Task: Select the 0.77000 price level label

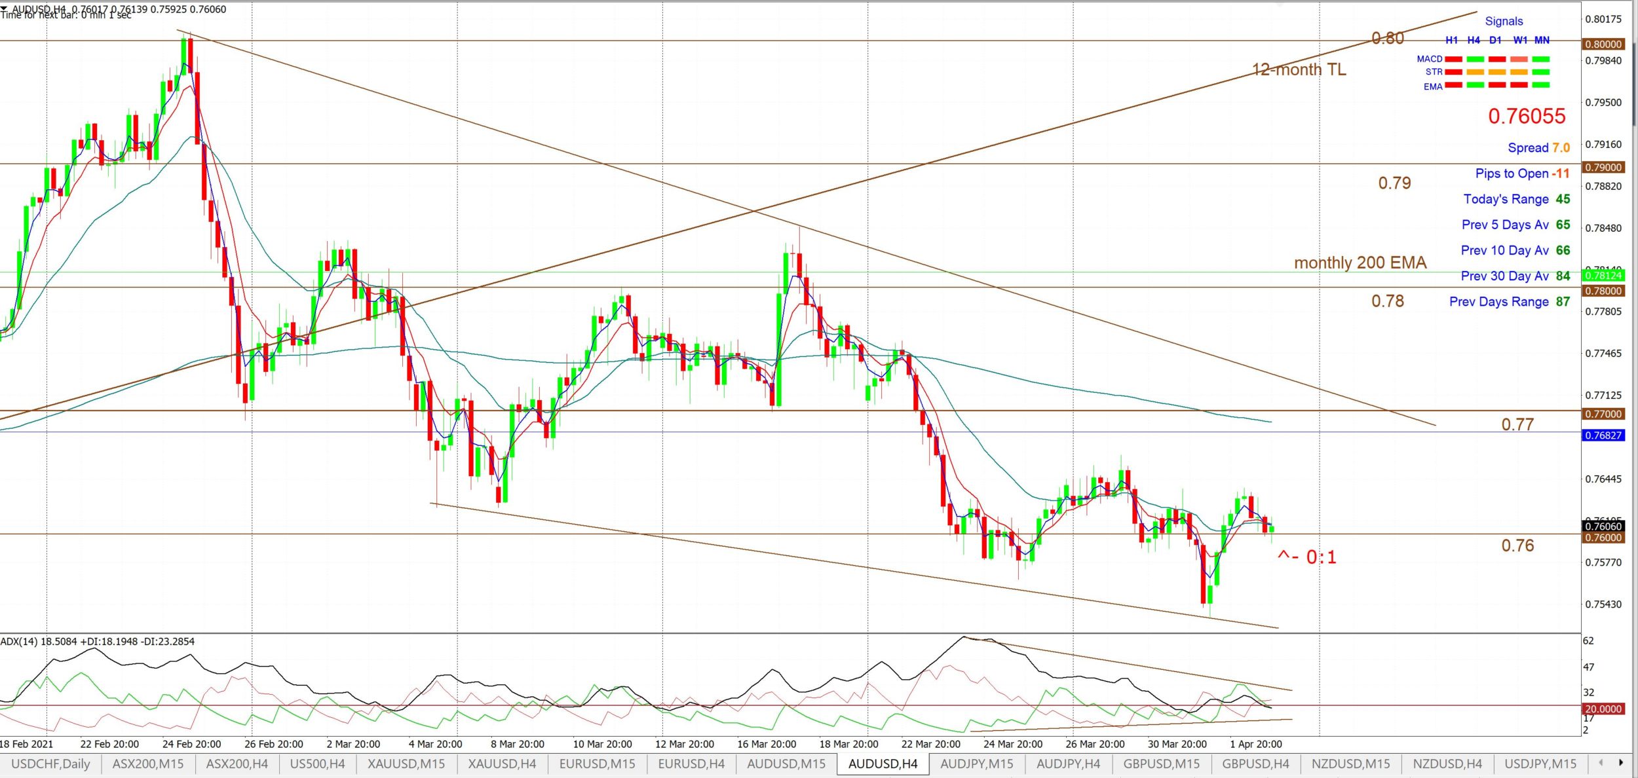Action: 1603,414
